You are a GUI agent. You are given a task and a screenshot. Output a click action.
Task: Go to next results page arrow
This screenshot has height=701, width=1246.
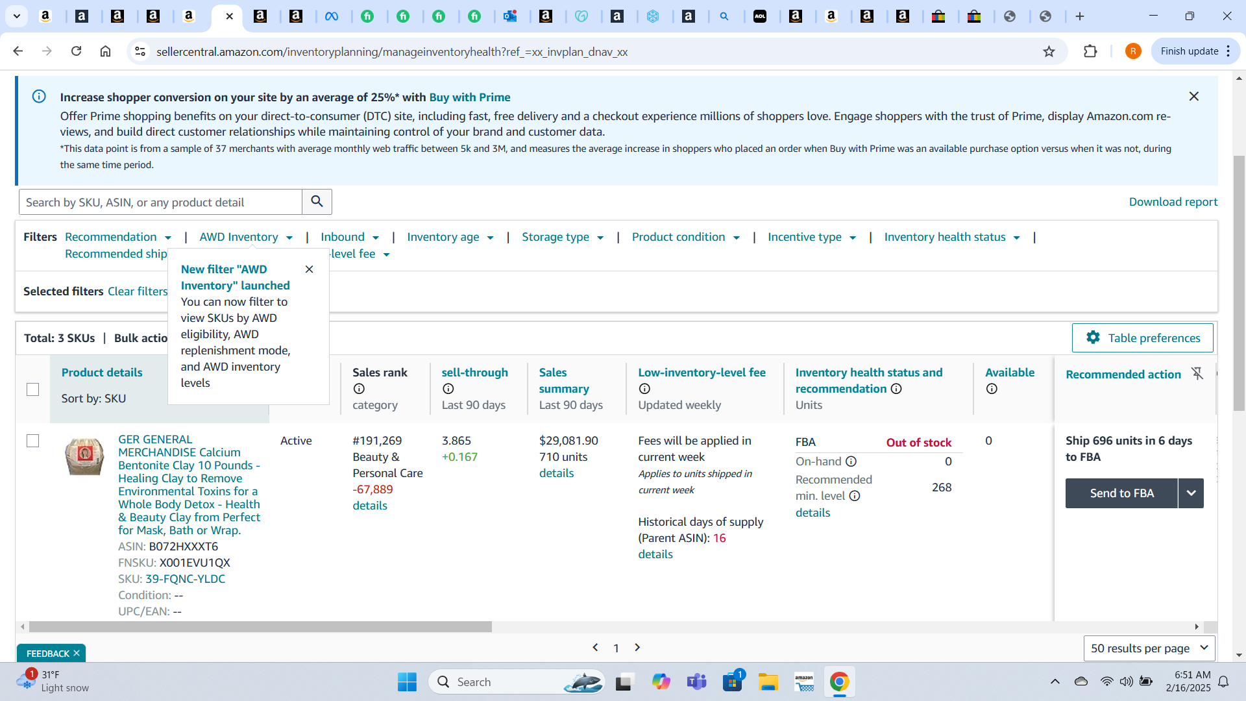(637, 647)
